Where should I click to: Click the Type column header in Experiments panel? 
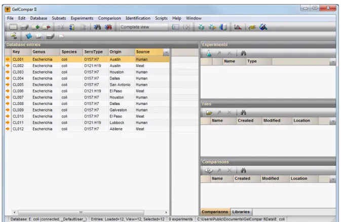coord(258,61)
